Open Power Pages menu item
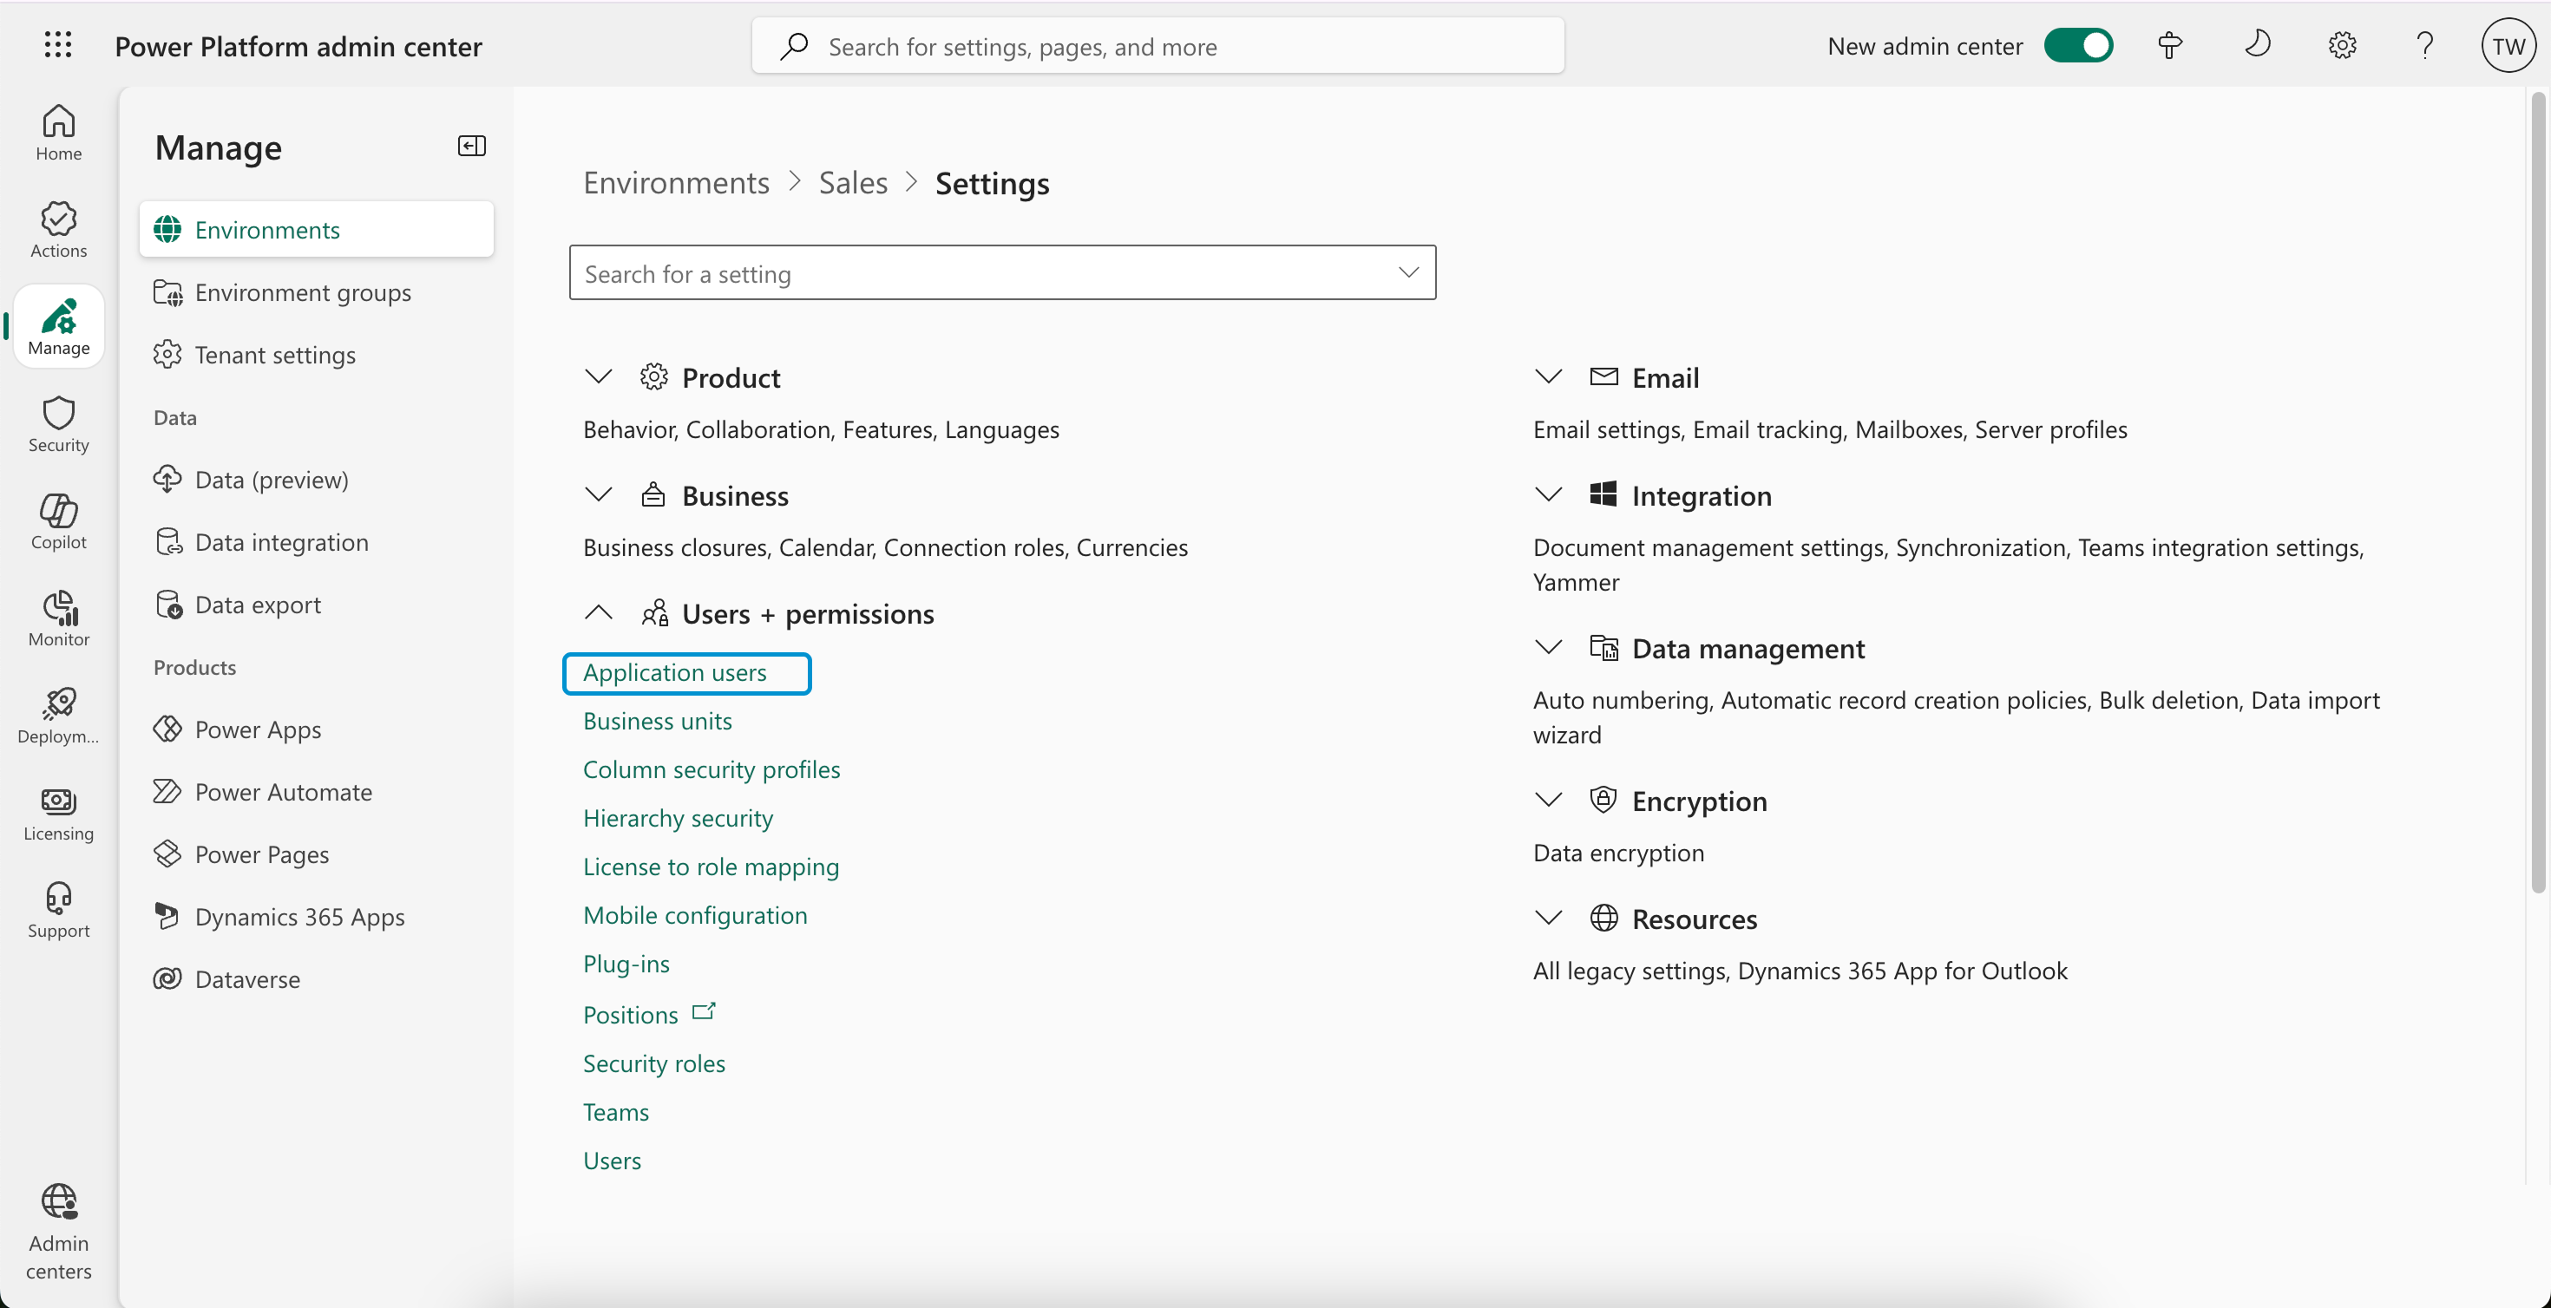Image resolution: width=2551 pixels, height=1308 pixels. coord(316,853)
